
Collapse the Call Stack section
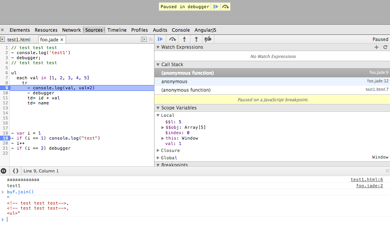click(158, 65)
